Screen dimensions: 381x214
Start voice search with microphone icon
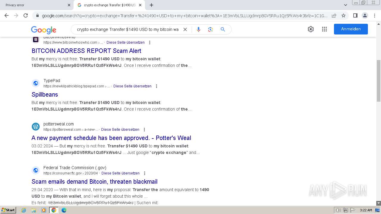click(199, 29)
